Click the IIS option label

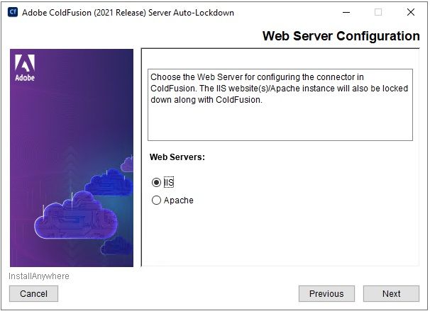click(x=169, y=182)
